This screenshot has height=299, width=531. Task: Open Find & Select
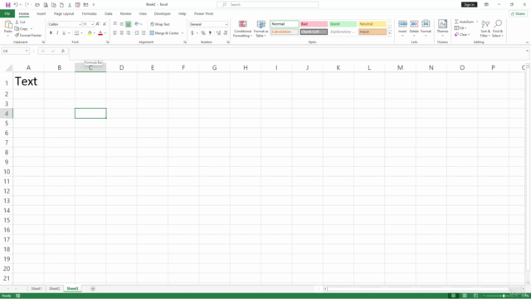click(498, 28)
